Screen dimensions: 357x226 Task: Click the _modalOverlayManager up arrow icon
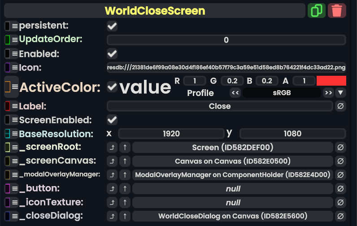[125, 175]
